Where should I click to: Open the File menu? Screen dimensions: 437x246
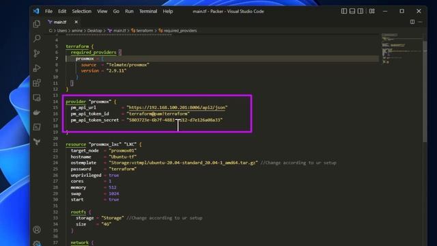48,12
